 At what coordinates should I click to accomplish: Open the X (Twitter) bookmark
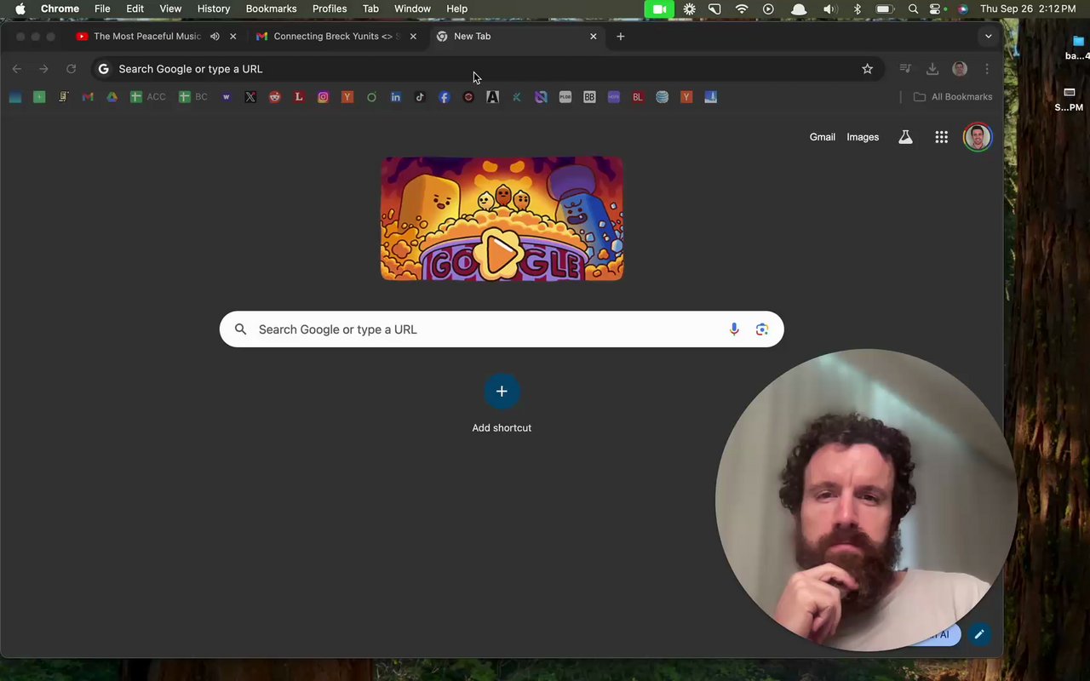click(x=250, y=97)
